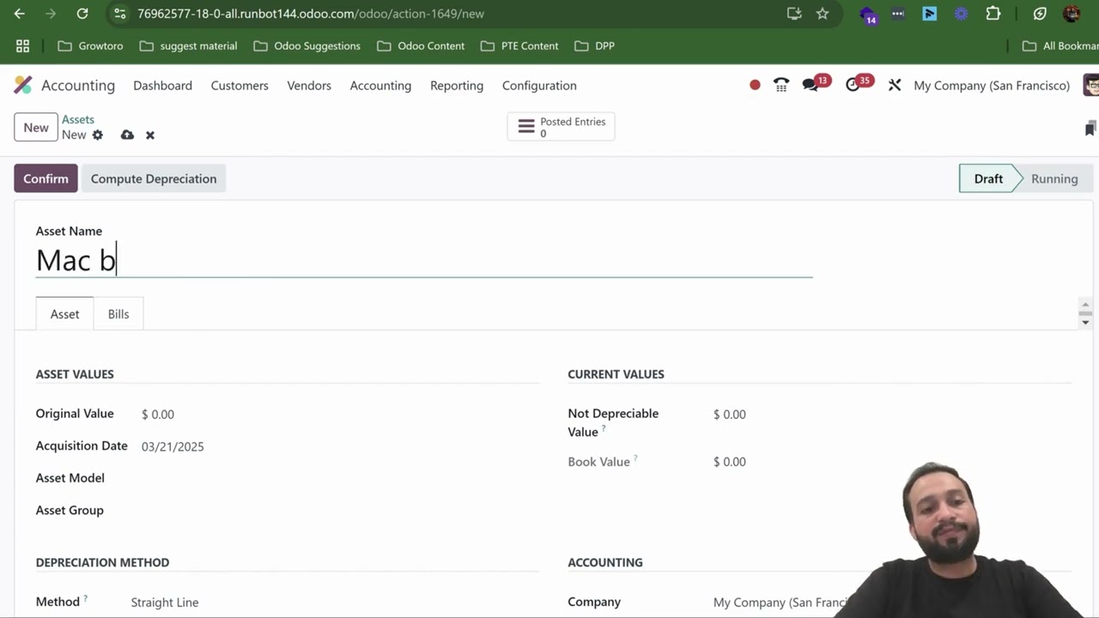The height and width of the screenshot is (618, 1099).
Task: Click the Asset Group field
Action: click(339, 510)
